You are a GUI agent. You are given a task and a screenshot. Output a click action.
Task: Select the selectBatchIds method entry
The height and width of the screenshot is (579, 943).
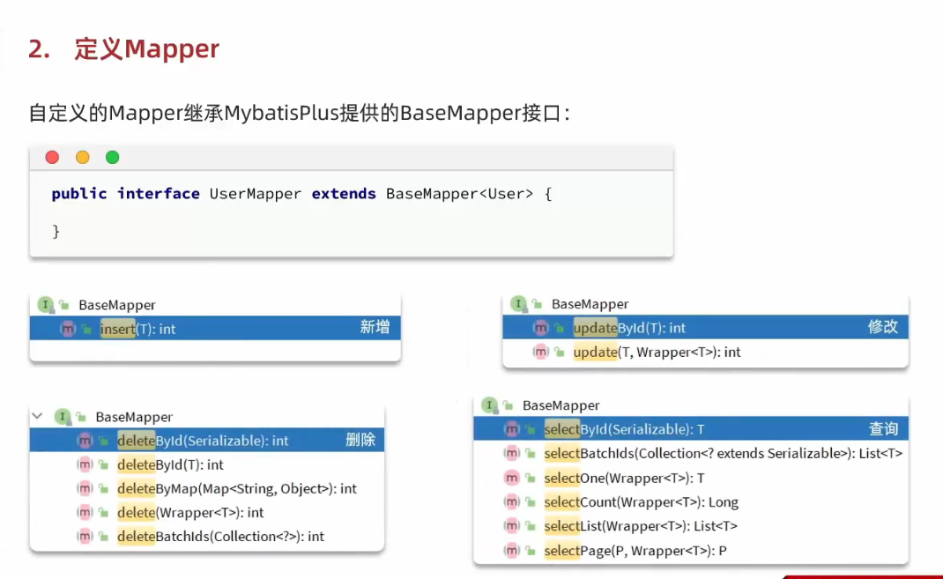pos(723,453)
